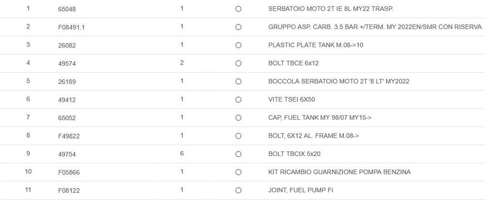Choose the PLASTIC PLATE TANK radio button
This screenshot has height=200, width=485.
(238, 46)
